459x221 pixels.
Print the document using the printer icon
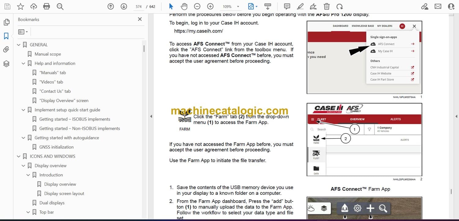click(47, 6)
